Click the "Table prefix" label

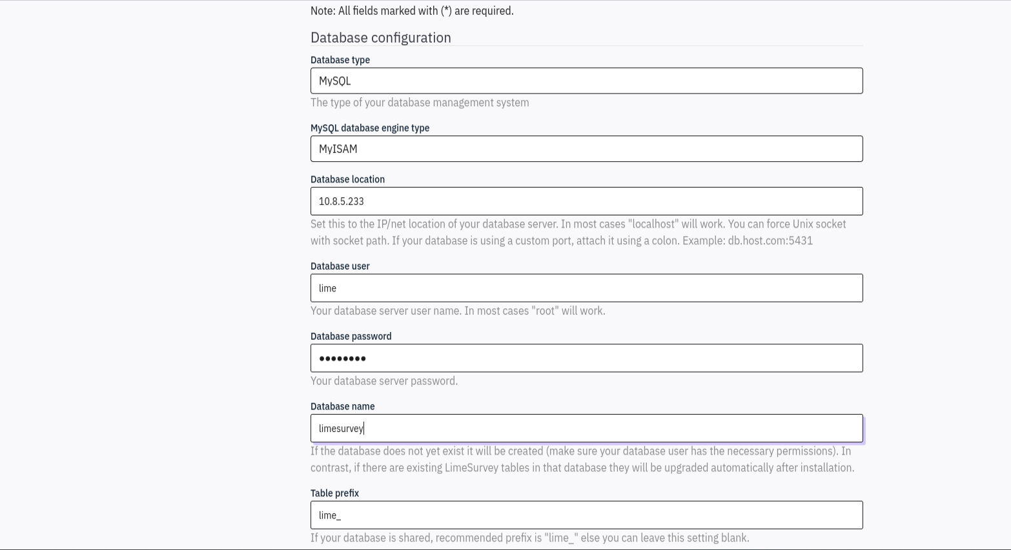(x=334, y=493)
